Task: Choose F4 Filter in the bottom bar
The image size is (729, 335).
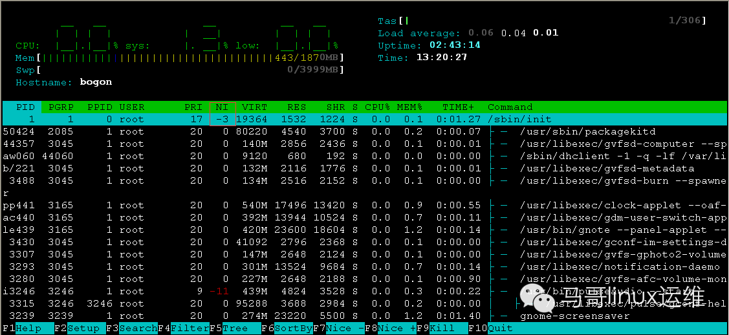Action: [183, 329]
